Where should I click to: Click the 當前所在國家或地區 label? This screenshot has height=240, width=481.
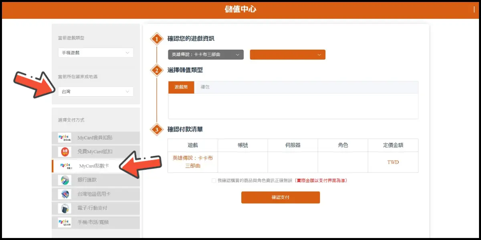coord(78,76)
